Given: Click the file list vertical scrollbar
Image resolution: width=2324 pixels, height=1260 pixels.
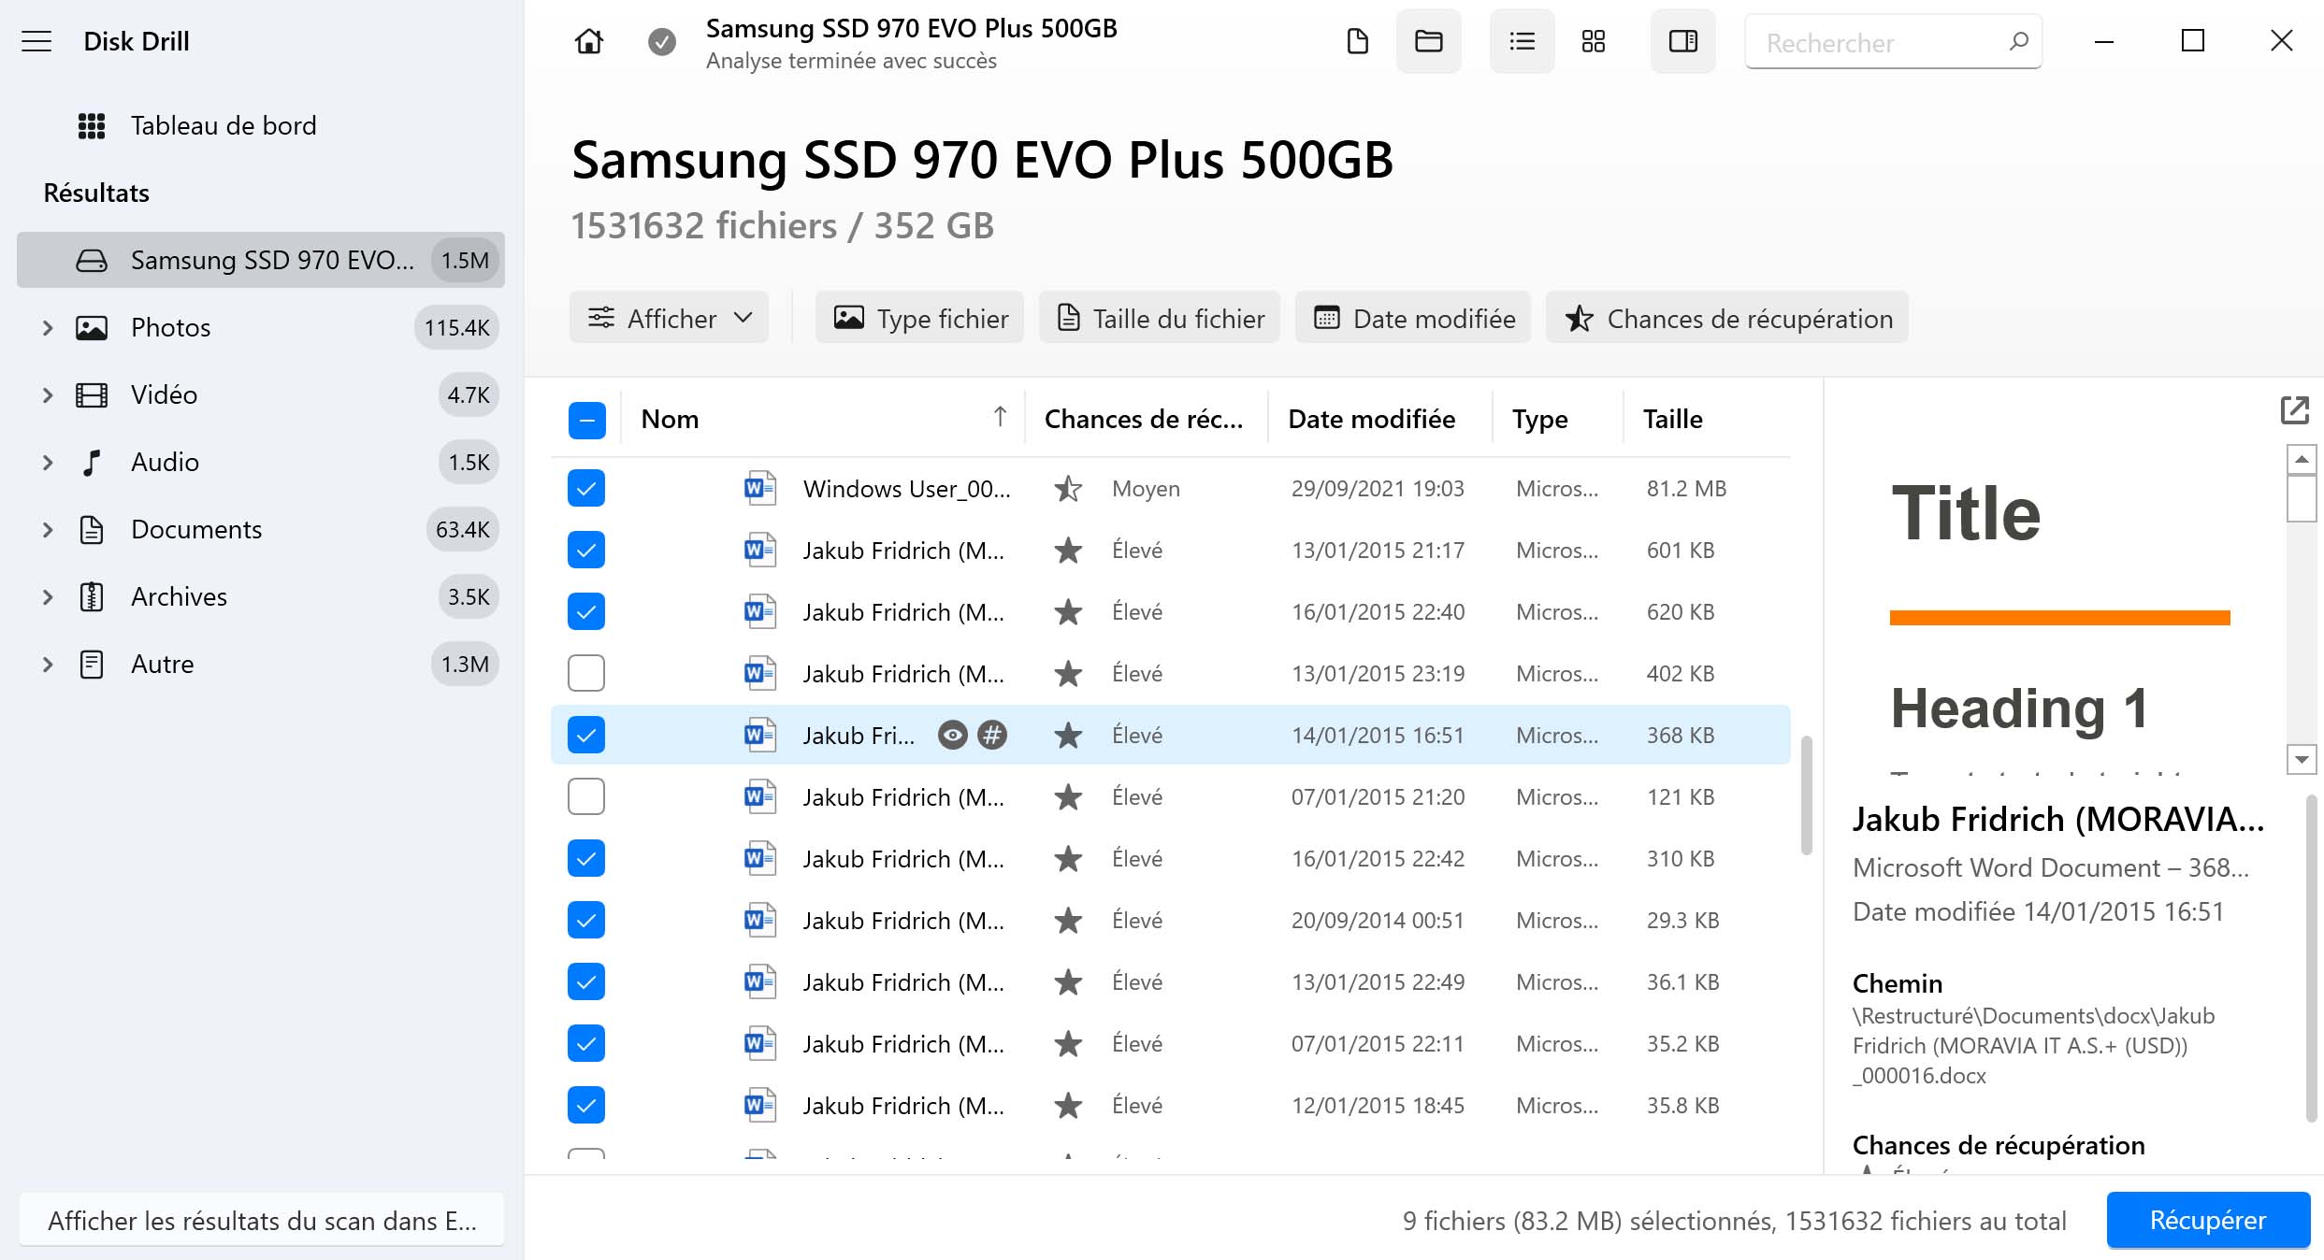Looking at the screenshot, I should point(1807,795).
